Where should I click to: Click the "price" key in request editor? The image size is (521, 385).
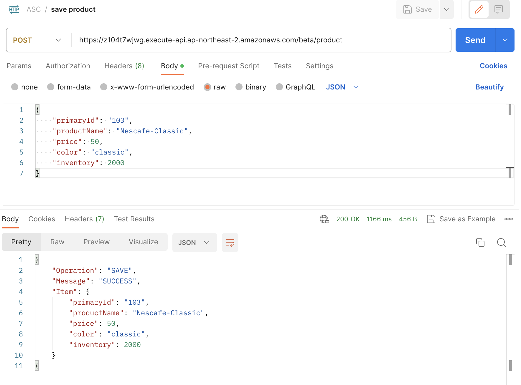coord(67,142)
